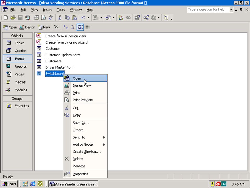Image resolution: width=250 pixels, height=188 pixels.
Task: Select Modules in the Objects bar
Action: pos(17,90)
